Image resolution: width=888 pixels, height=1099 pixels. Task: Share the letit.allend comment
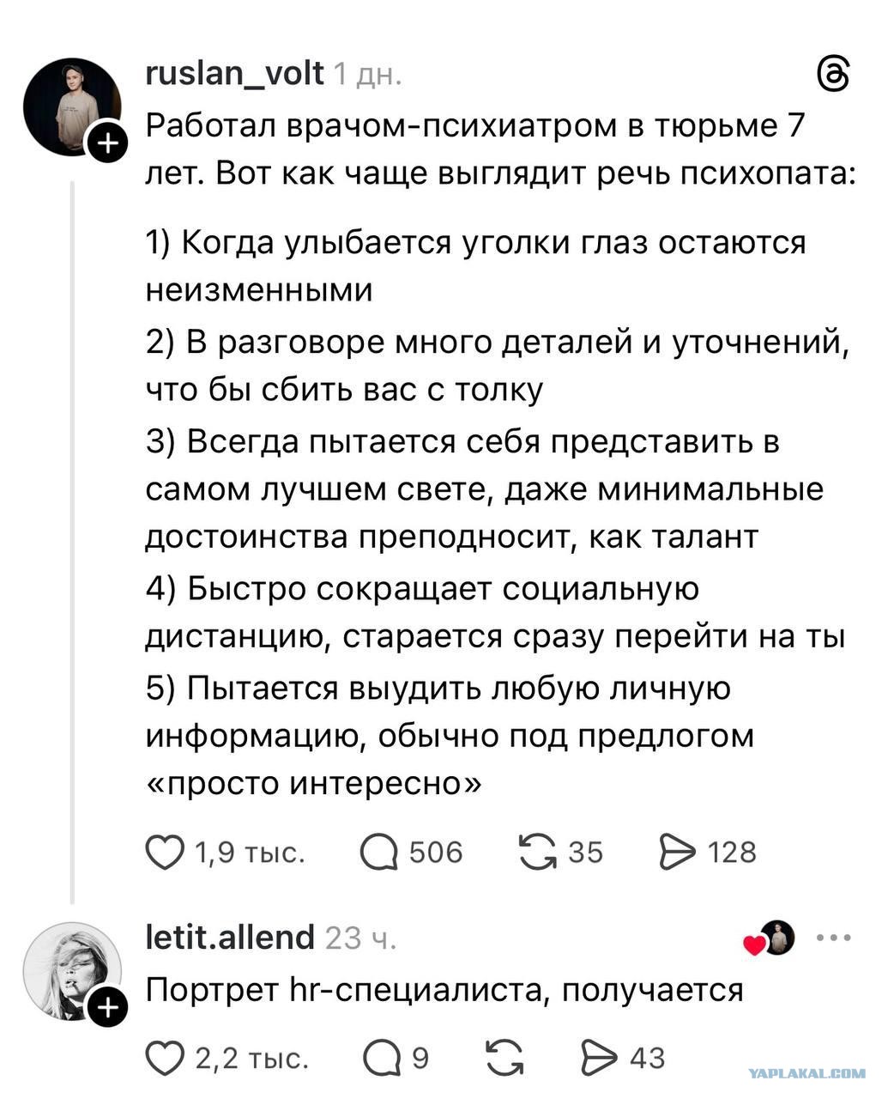coord(601,1058)
